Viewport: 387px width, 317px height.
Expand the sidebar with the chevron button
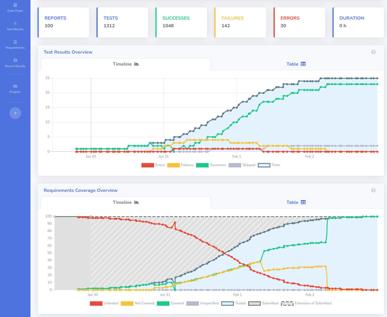pos(15,113)
